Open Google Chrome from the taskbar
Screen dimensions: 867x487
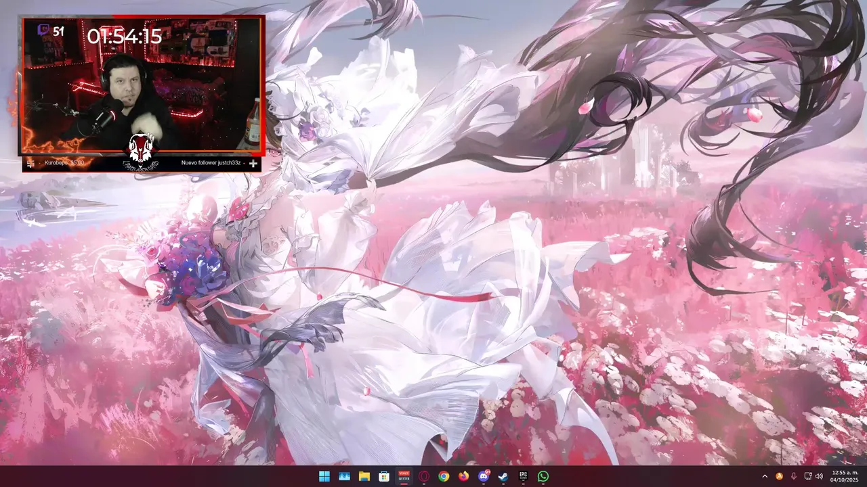pyautogui.click(x=444, y=476)
